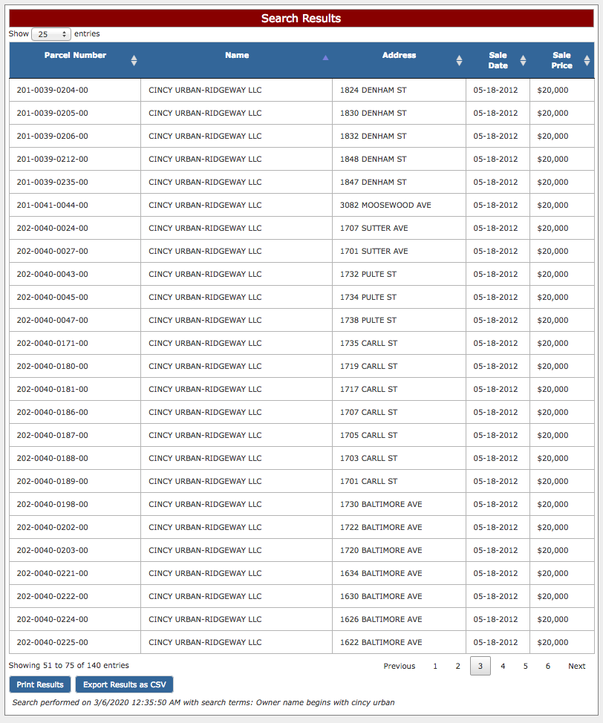Screen dimensions: 603x723
Task: Select parcel number 202-0040-0225-00
Action: click(53, 642)
